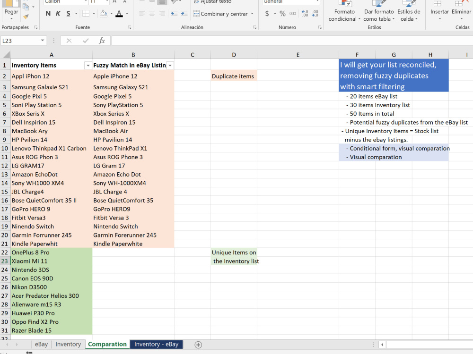Open Estilos de celda gallery
This screenshot has width=473, height=354.
(409, 11)
